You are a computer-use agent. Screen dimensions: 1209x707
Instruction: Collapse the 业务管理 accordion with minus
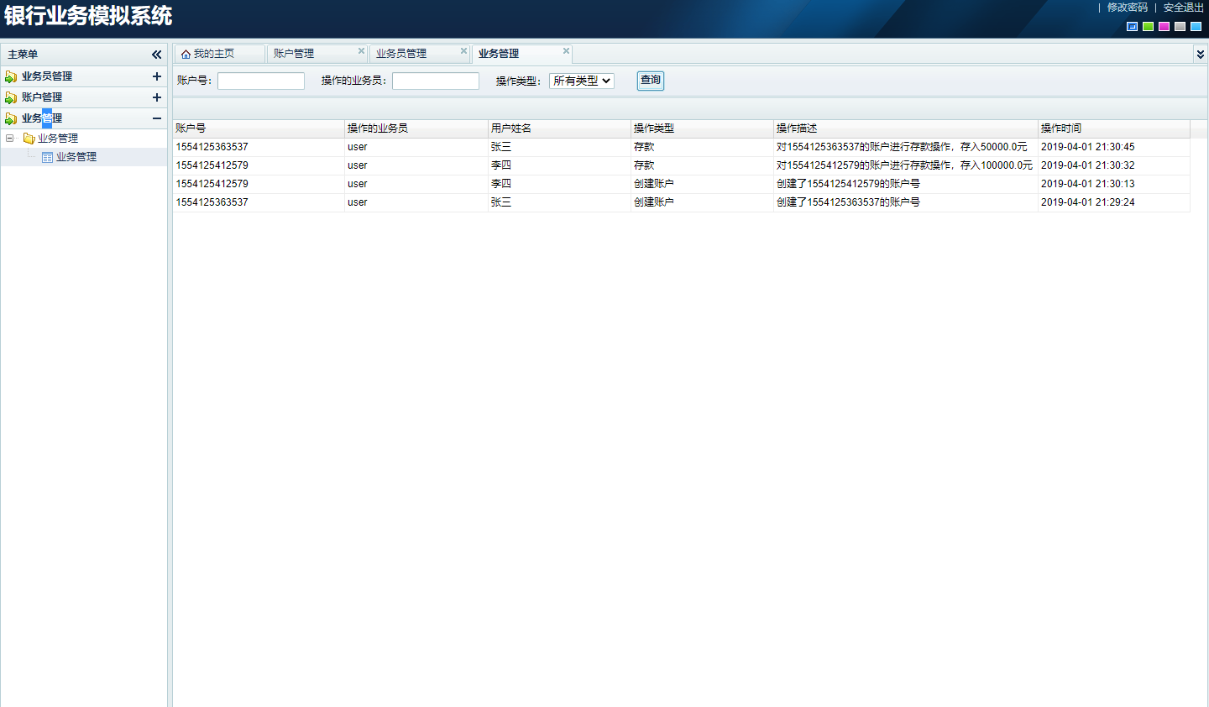click(x=156, y=118)
